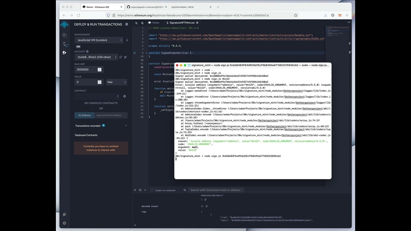Open the Wei unit dropdown
The height and width of the screenshot is (231, 411).
(x=116, y=82)
